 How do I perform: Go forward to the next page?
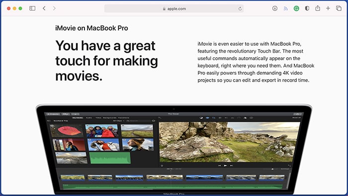[x=54, y=8]
